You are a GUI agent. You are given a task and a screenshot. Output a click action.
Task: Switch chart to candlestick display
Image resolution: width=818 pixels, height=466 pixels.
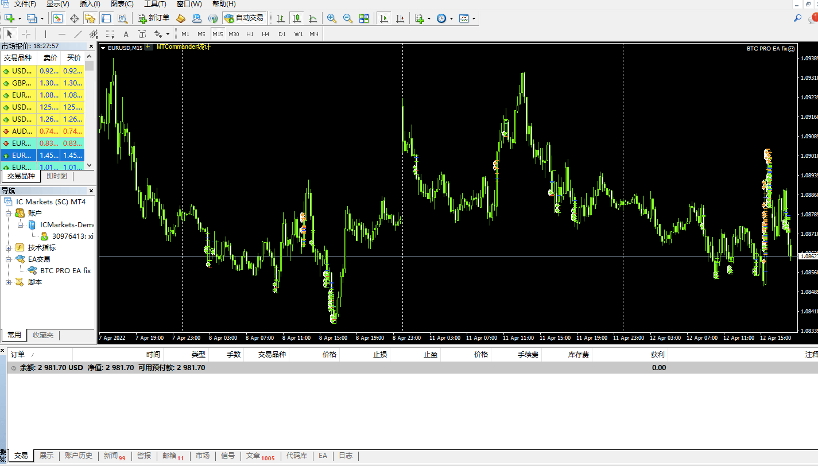pos(297,18)
